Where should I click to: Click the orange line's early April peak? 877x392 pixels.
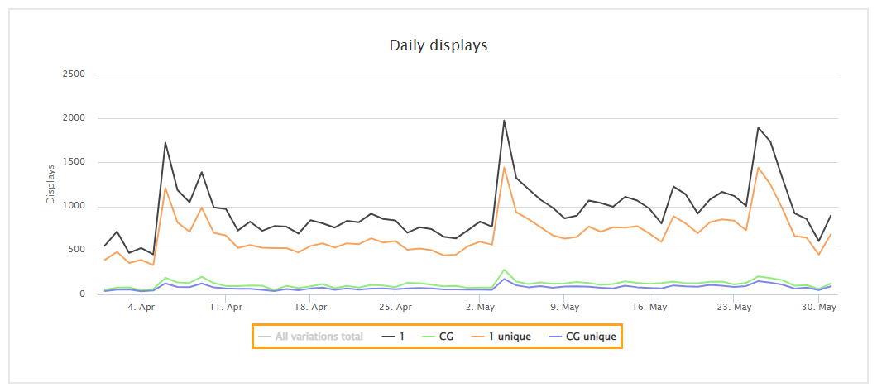tap(165, 188)
